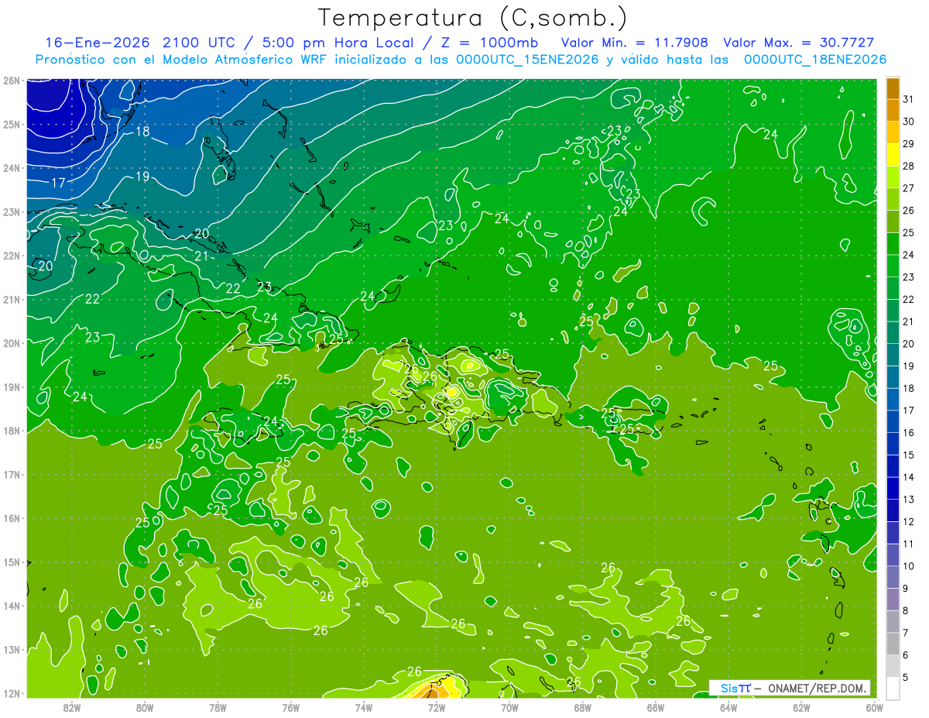Click the '78W' longitude axis label
This screenshot has height=718, width=929.
(218, 707)
